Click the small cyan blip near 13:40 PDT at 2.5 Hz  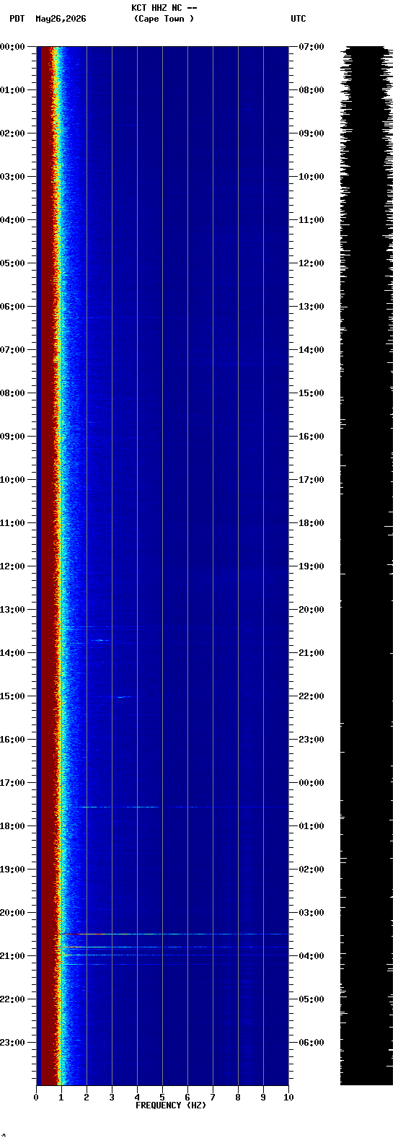(x=100, y=640)
